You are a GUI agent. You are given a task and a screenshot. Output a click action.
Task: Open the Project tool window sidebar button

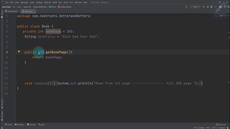tap(2, 14)
